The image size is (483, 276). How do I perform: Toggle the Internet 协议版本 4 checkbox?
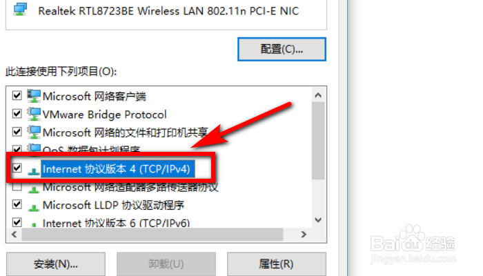pos(17,168)
